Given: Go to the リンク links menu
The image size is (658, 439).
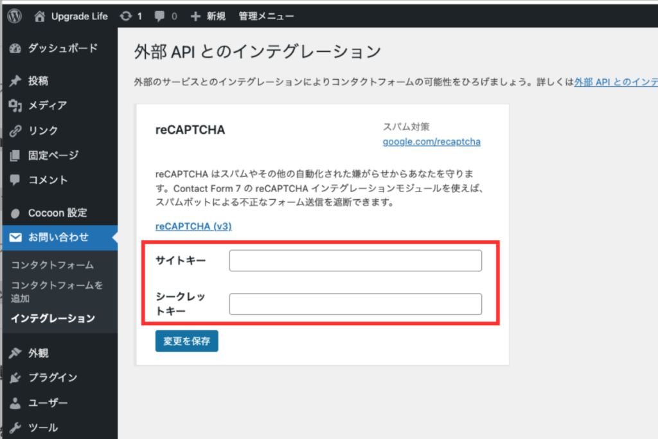Looking at the screenshot, I should (x=42, y=130).
